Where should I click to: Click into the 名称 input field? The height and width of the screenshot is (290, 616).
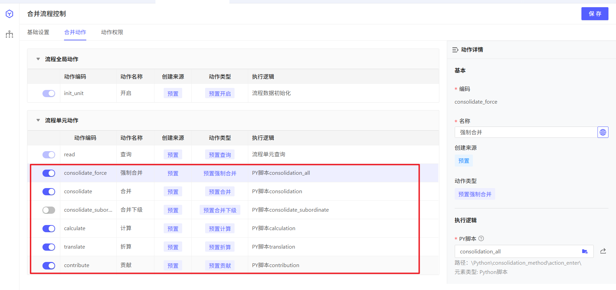[x=526, y=132]
